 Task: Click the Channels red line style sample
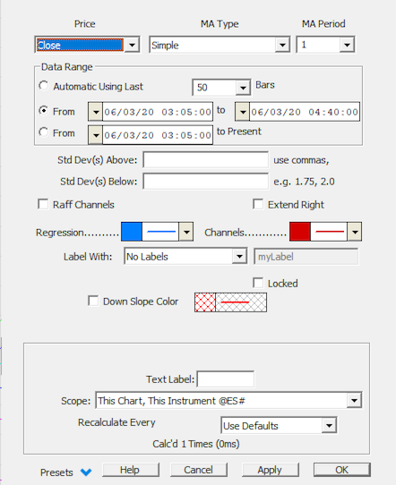coord(329,232)
